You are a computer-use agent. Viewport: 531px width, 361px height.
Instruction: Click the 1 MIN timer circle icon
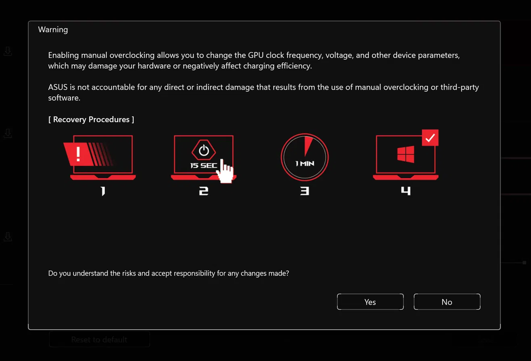(304, 157)
